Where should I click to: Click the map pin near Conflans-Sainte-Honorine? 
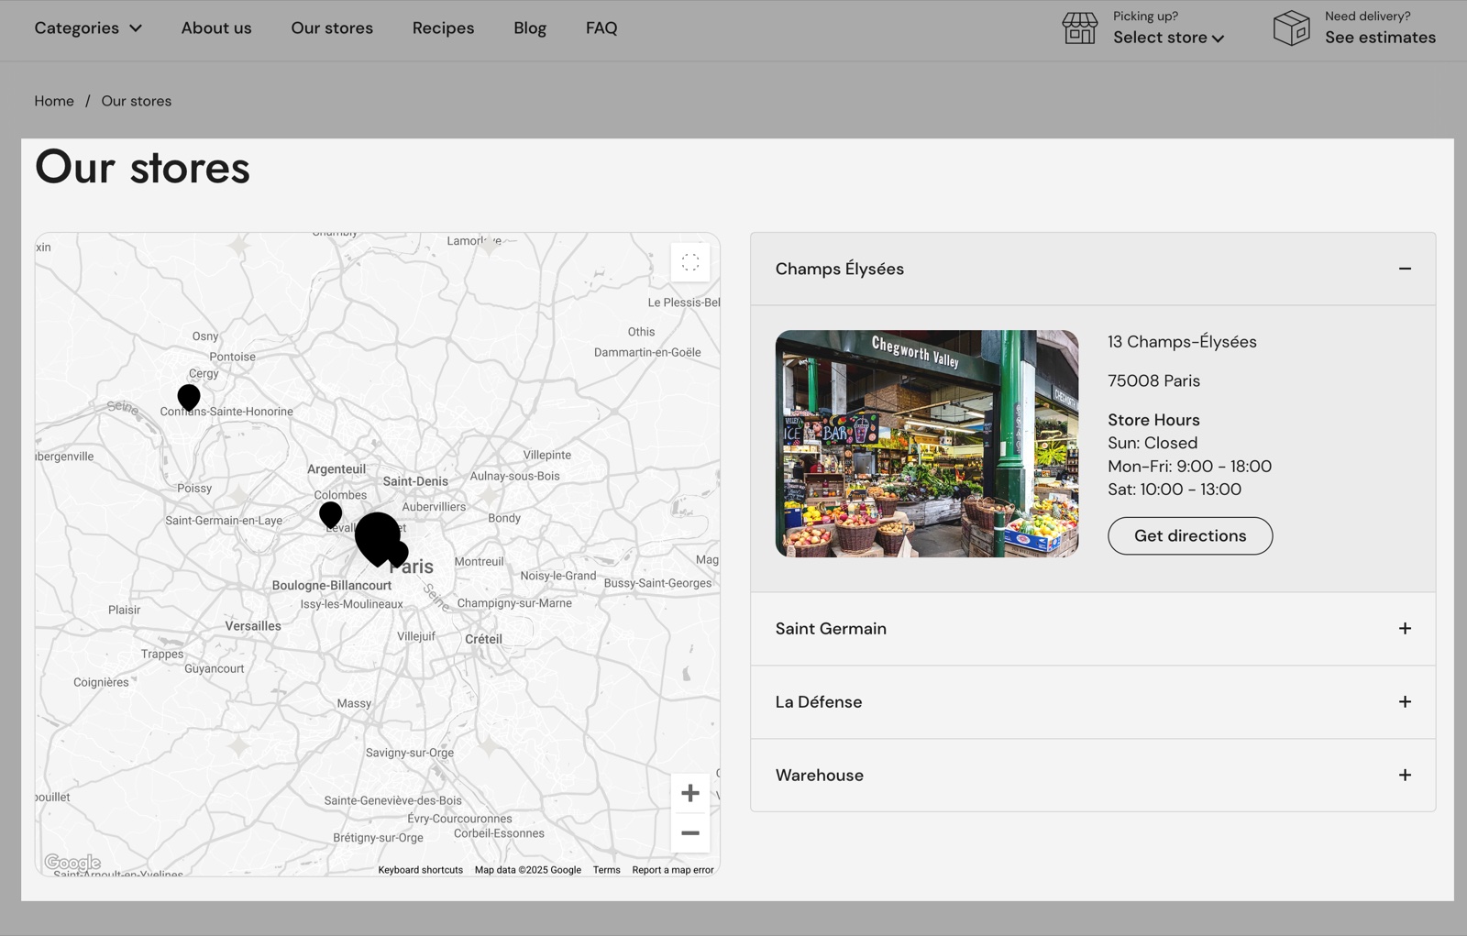189,397
